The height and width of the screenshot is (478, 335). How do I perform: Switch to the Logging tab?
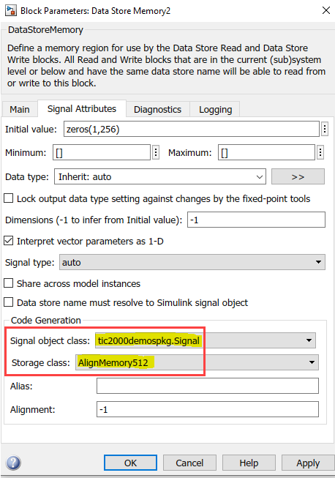pos(215,109)
